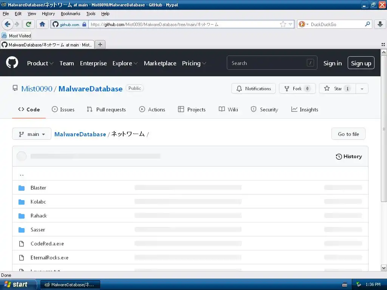This screenshot has height=290, width=387.
Task: Click the system tray keyboard icon
Action: [345, 285]
